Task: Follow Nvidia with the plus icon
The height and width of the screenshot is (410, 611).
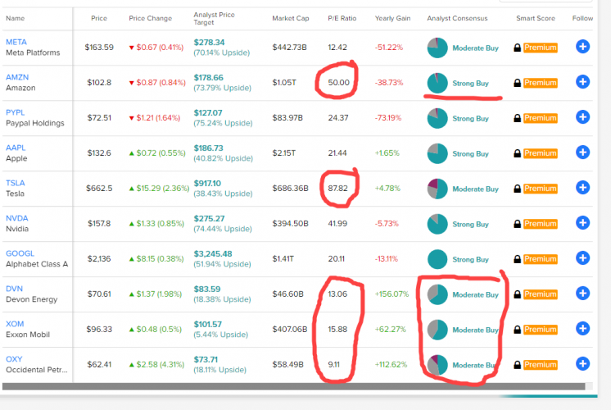Action: (582, 223)
